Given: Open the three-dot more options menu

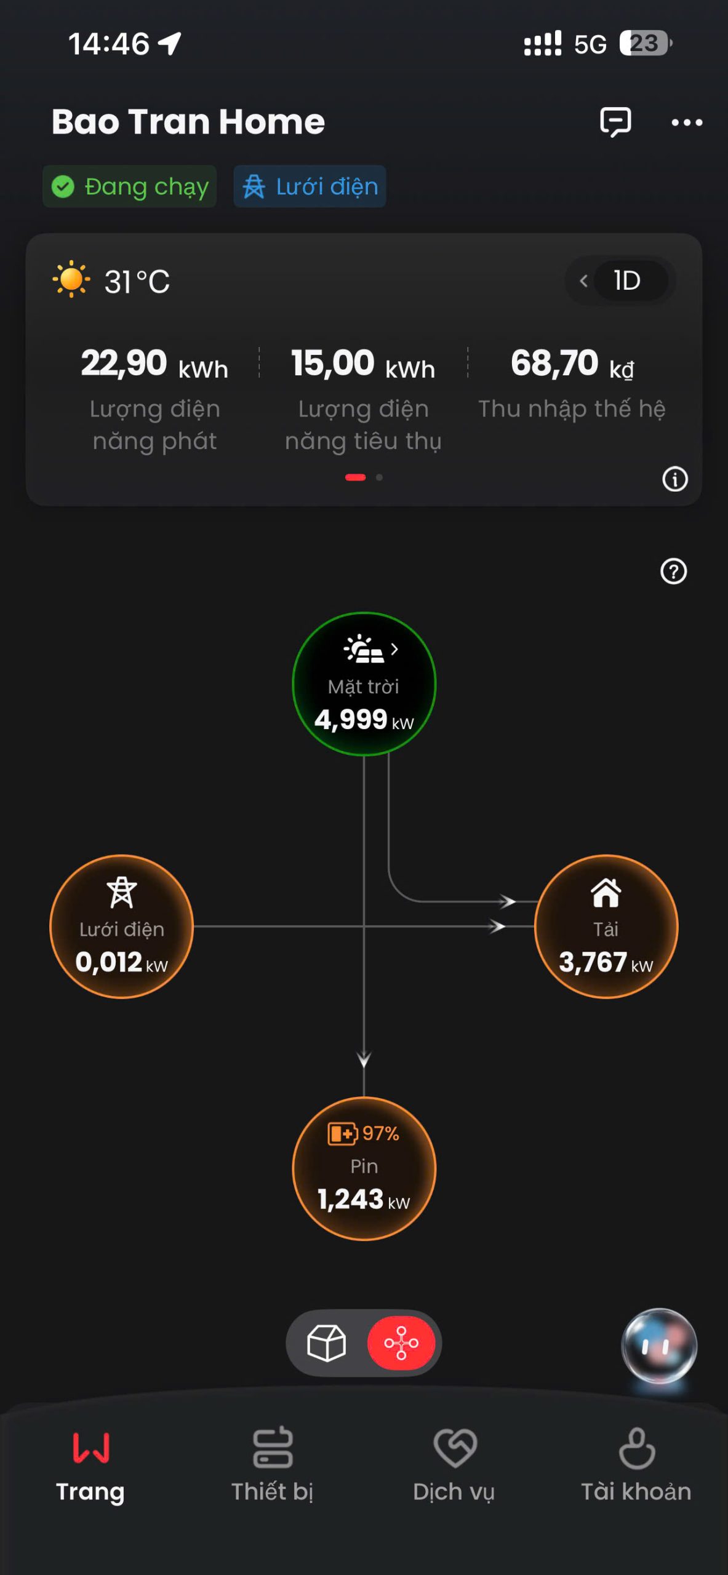Looking at the screenshot, I should pos(687,122).
